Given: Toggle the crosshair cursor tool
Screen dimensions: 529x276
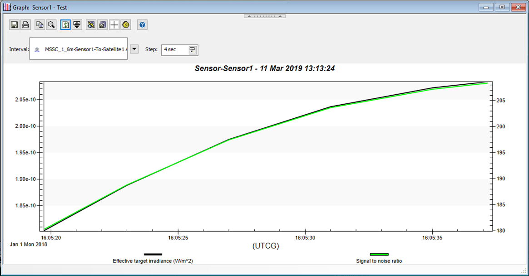Looking at the screenshot, I should [114, 25].
